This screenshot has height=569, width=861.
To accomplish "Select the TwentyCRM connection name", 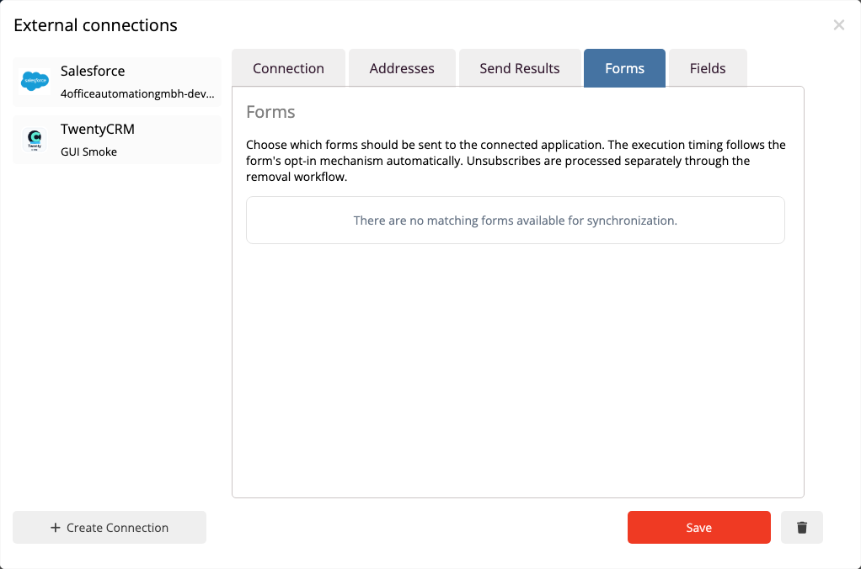I will 98,129.
